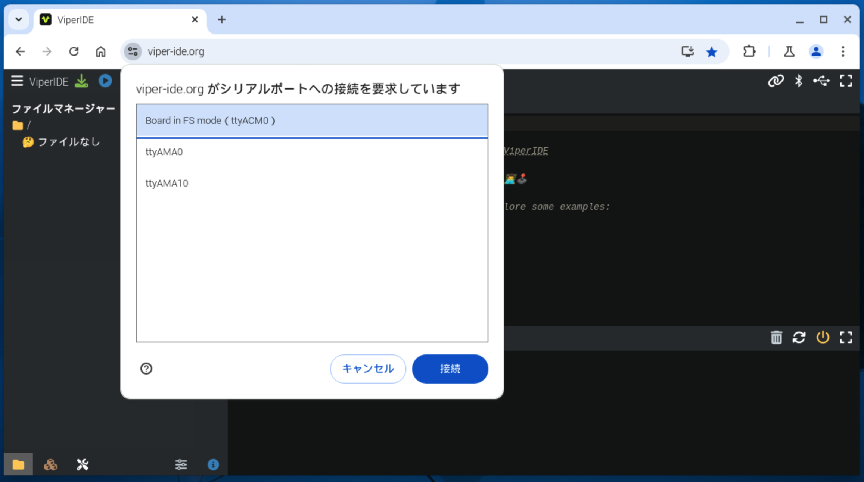
Task: Connect via Bluetooth icon
Action: (799, 81)
